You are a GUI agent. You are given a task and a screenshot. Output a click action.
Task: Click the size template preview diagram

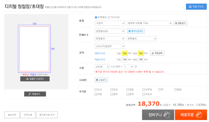[x=34, y=49]
